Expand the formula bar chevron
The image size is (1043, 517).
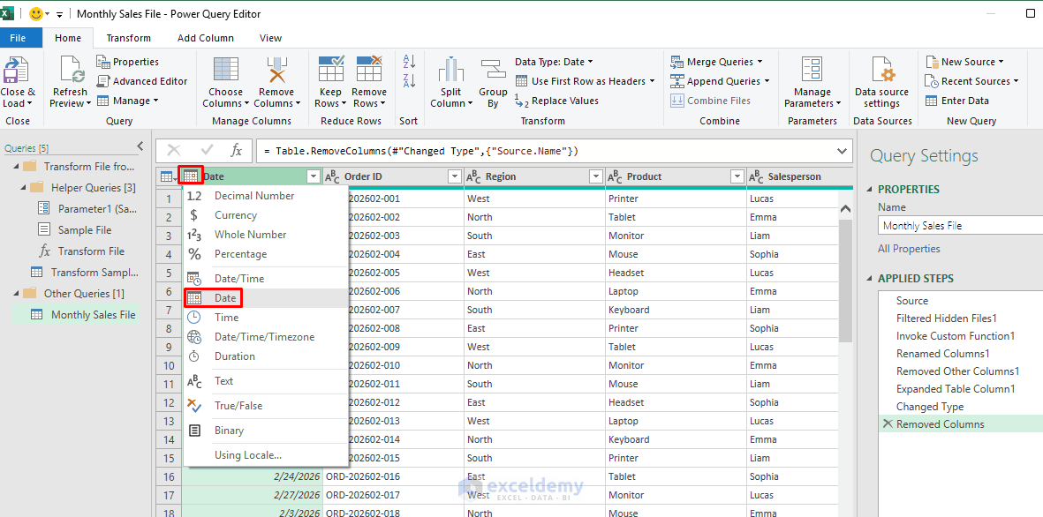[843, 151]
